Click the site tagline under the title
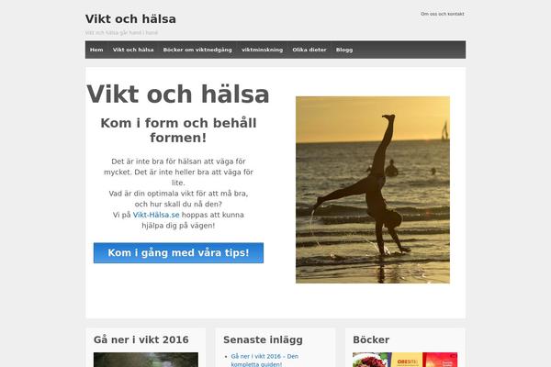 [x=121, y=33]
